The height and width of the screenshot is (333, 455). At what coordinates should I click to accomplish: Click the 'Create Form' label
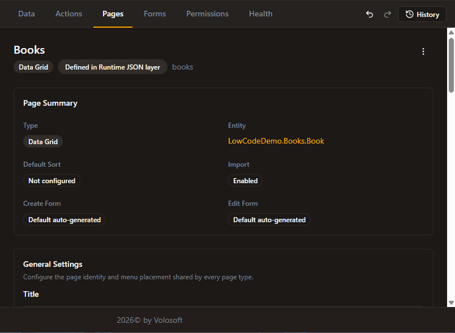(42, 204)
